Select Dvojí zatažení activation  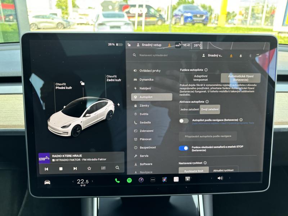210,109
